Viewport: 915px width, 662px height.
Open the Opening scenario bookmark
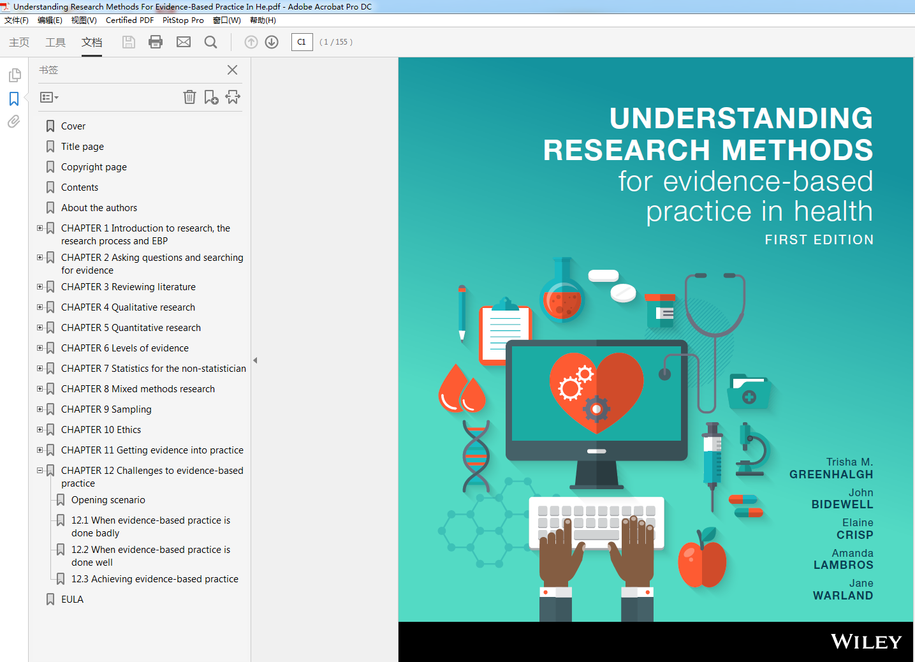point(108,500)
